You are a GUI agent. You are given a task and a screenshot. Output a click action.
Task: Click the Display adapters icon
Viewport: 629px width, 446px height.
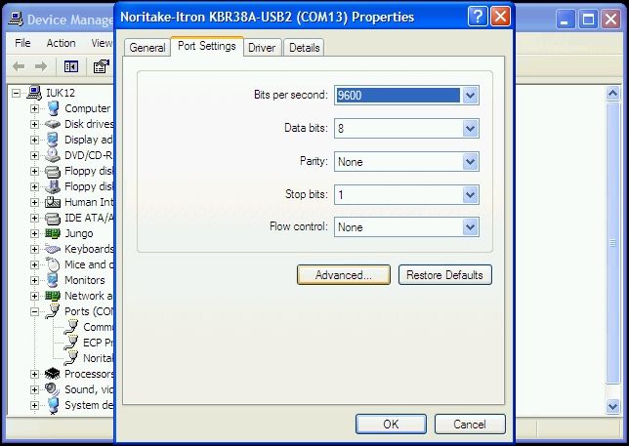click(53, 140)
